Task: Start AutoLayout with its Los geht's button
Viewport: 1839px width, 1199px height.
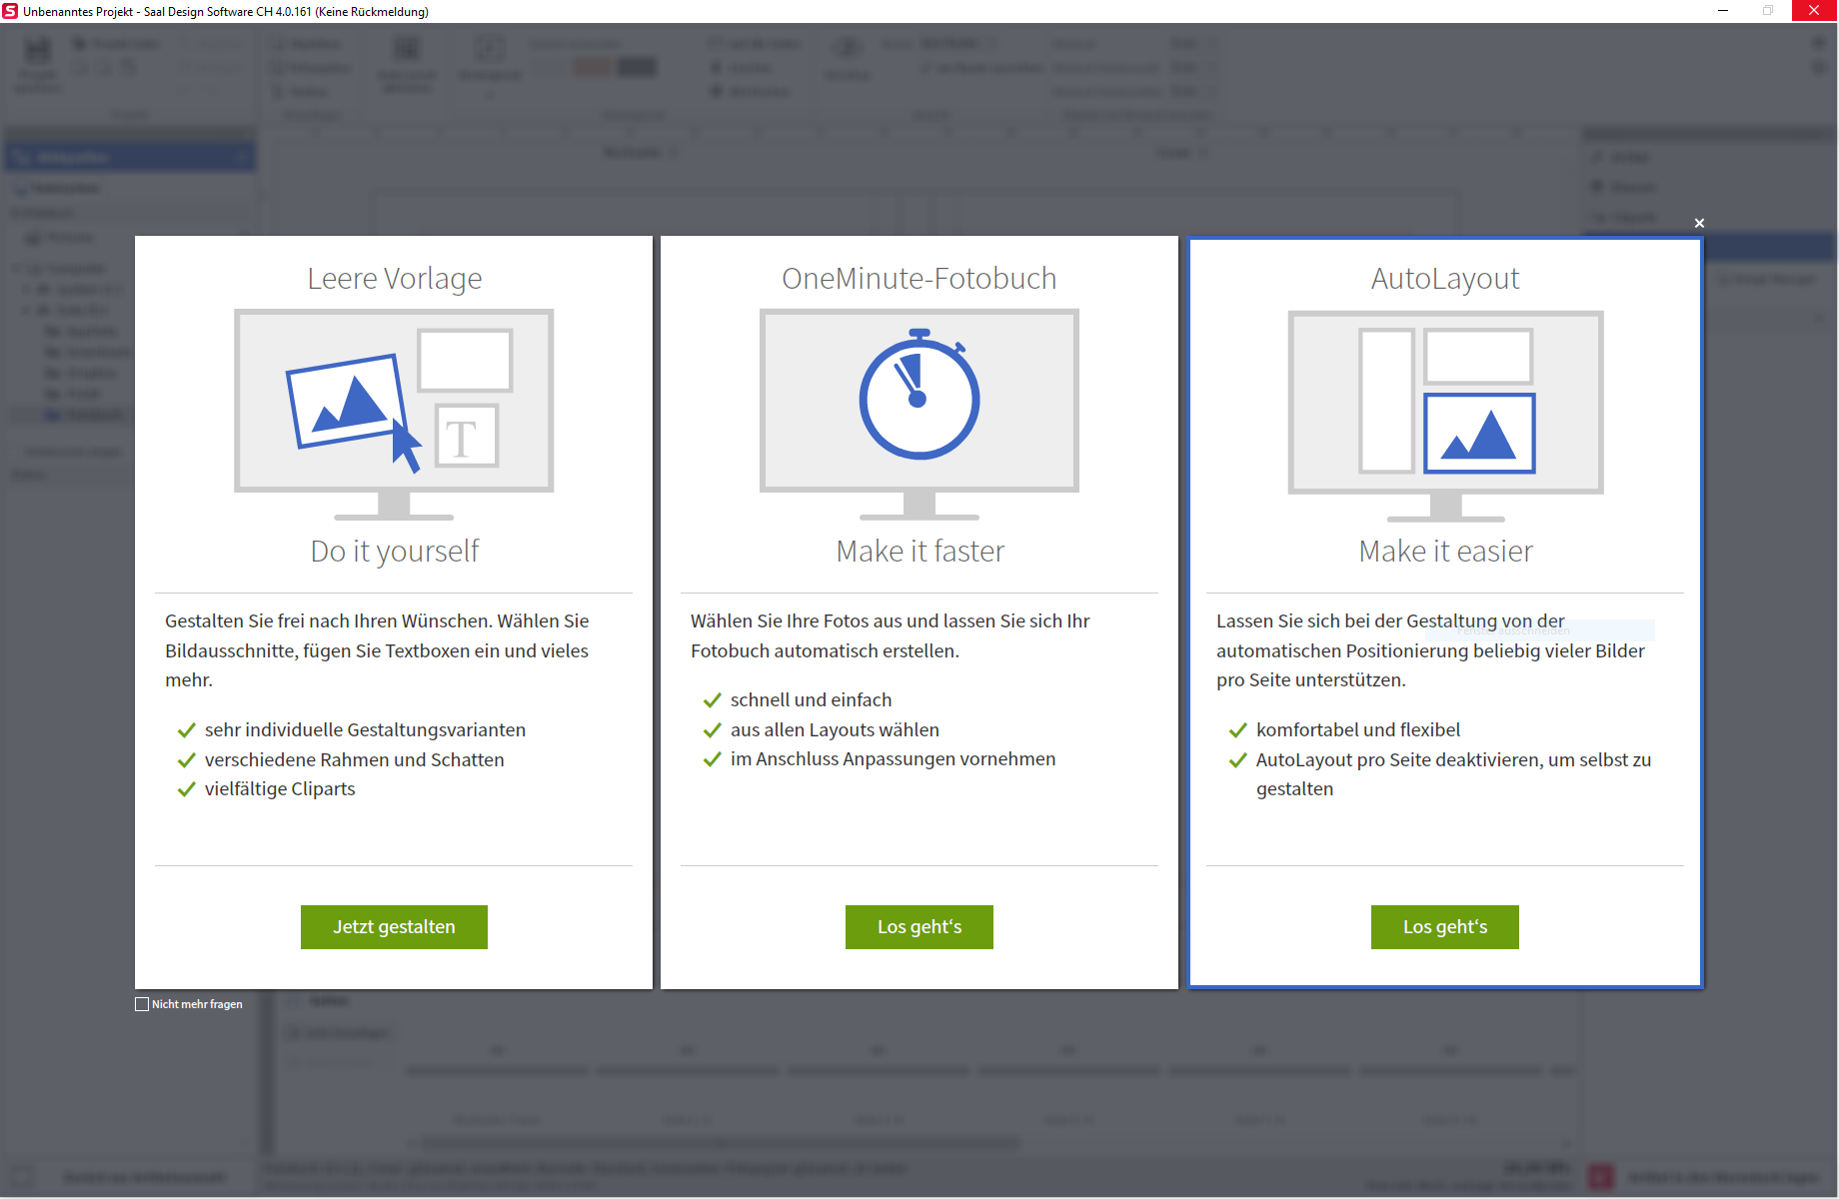Action: (x=1445, y=927)
